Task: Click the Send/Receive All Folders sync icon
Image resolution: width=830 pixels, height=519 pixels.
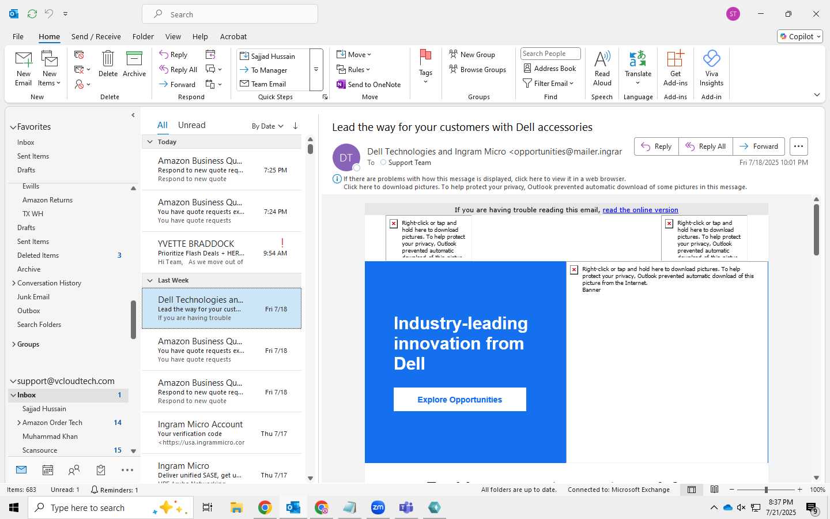Action: tap(32, 14)
